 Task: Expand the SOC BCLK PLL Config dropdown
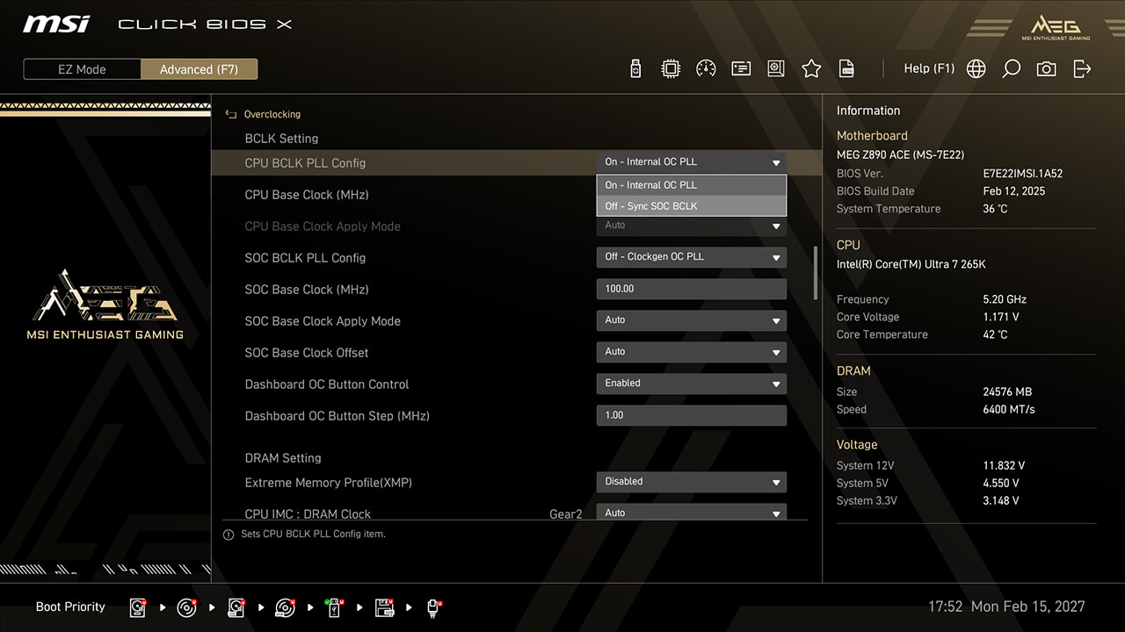[x=691, y=257]
